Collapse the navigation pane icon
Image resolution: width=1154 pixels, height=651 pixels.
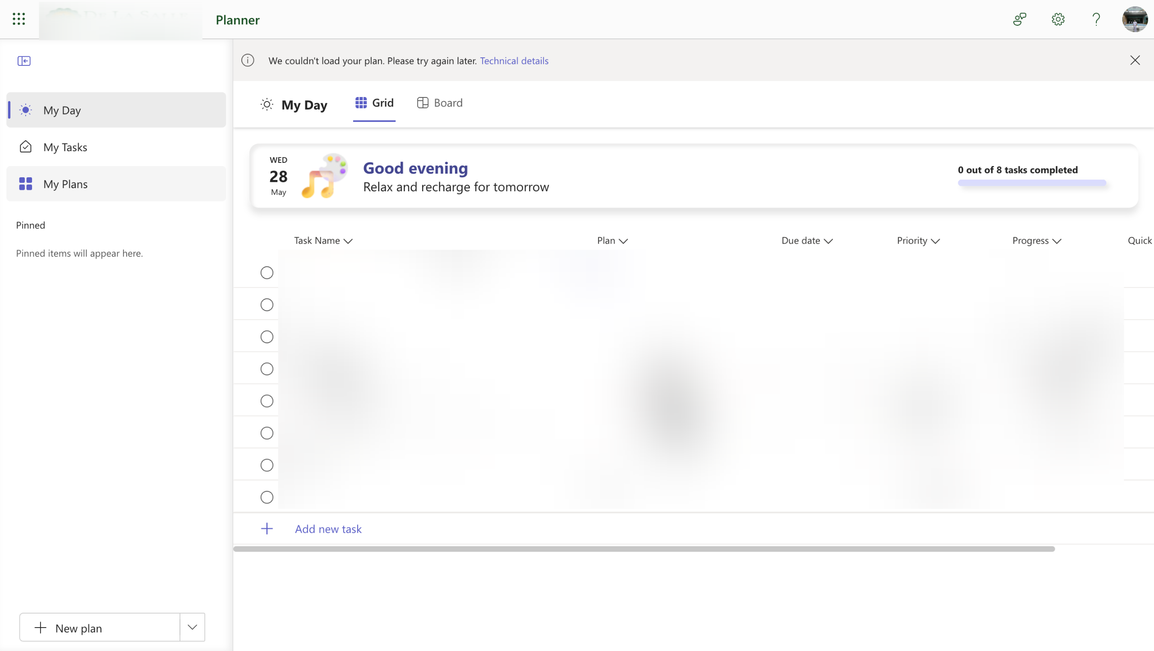pos(24,61)
